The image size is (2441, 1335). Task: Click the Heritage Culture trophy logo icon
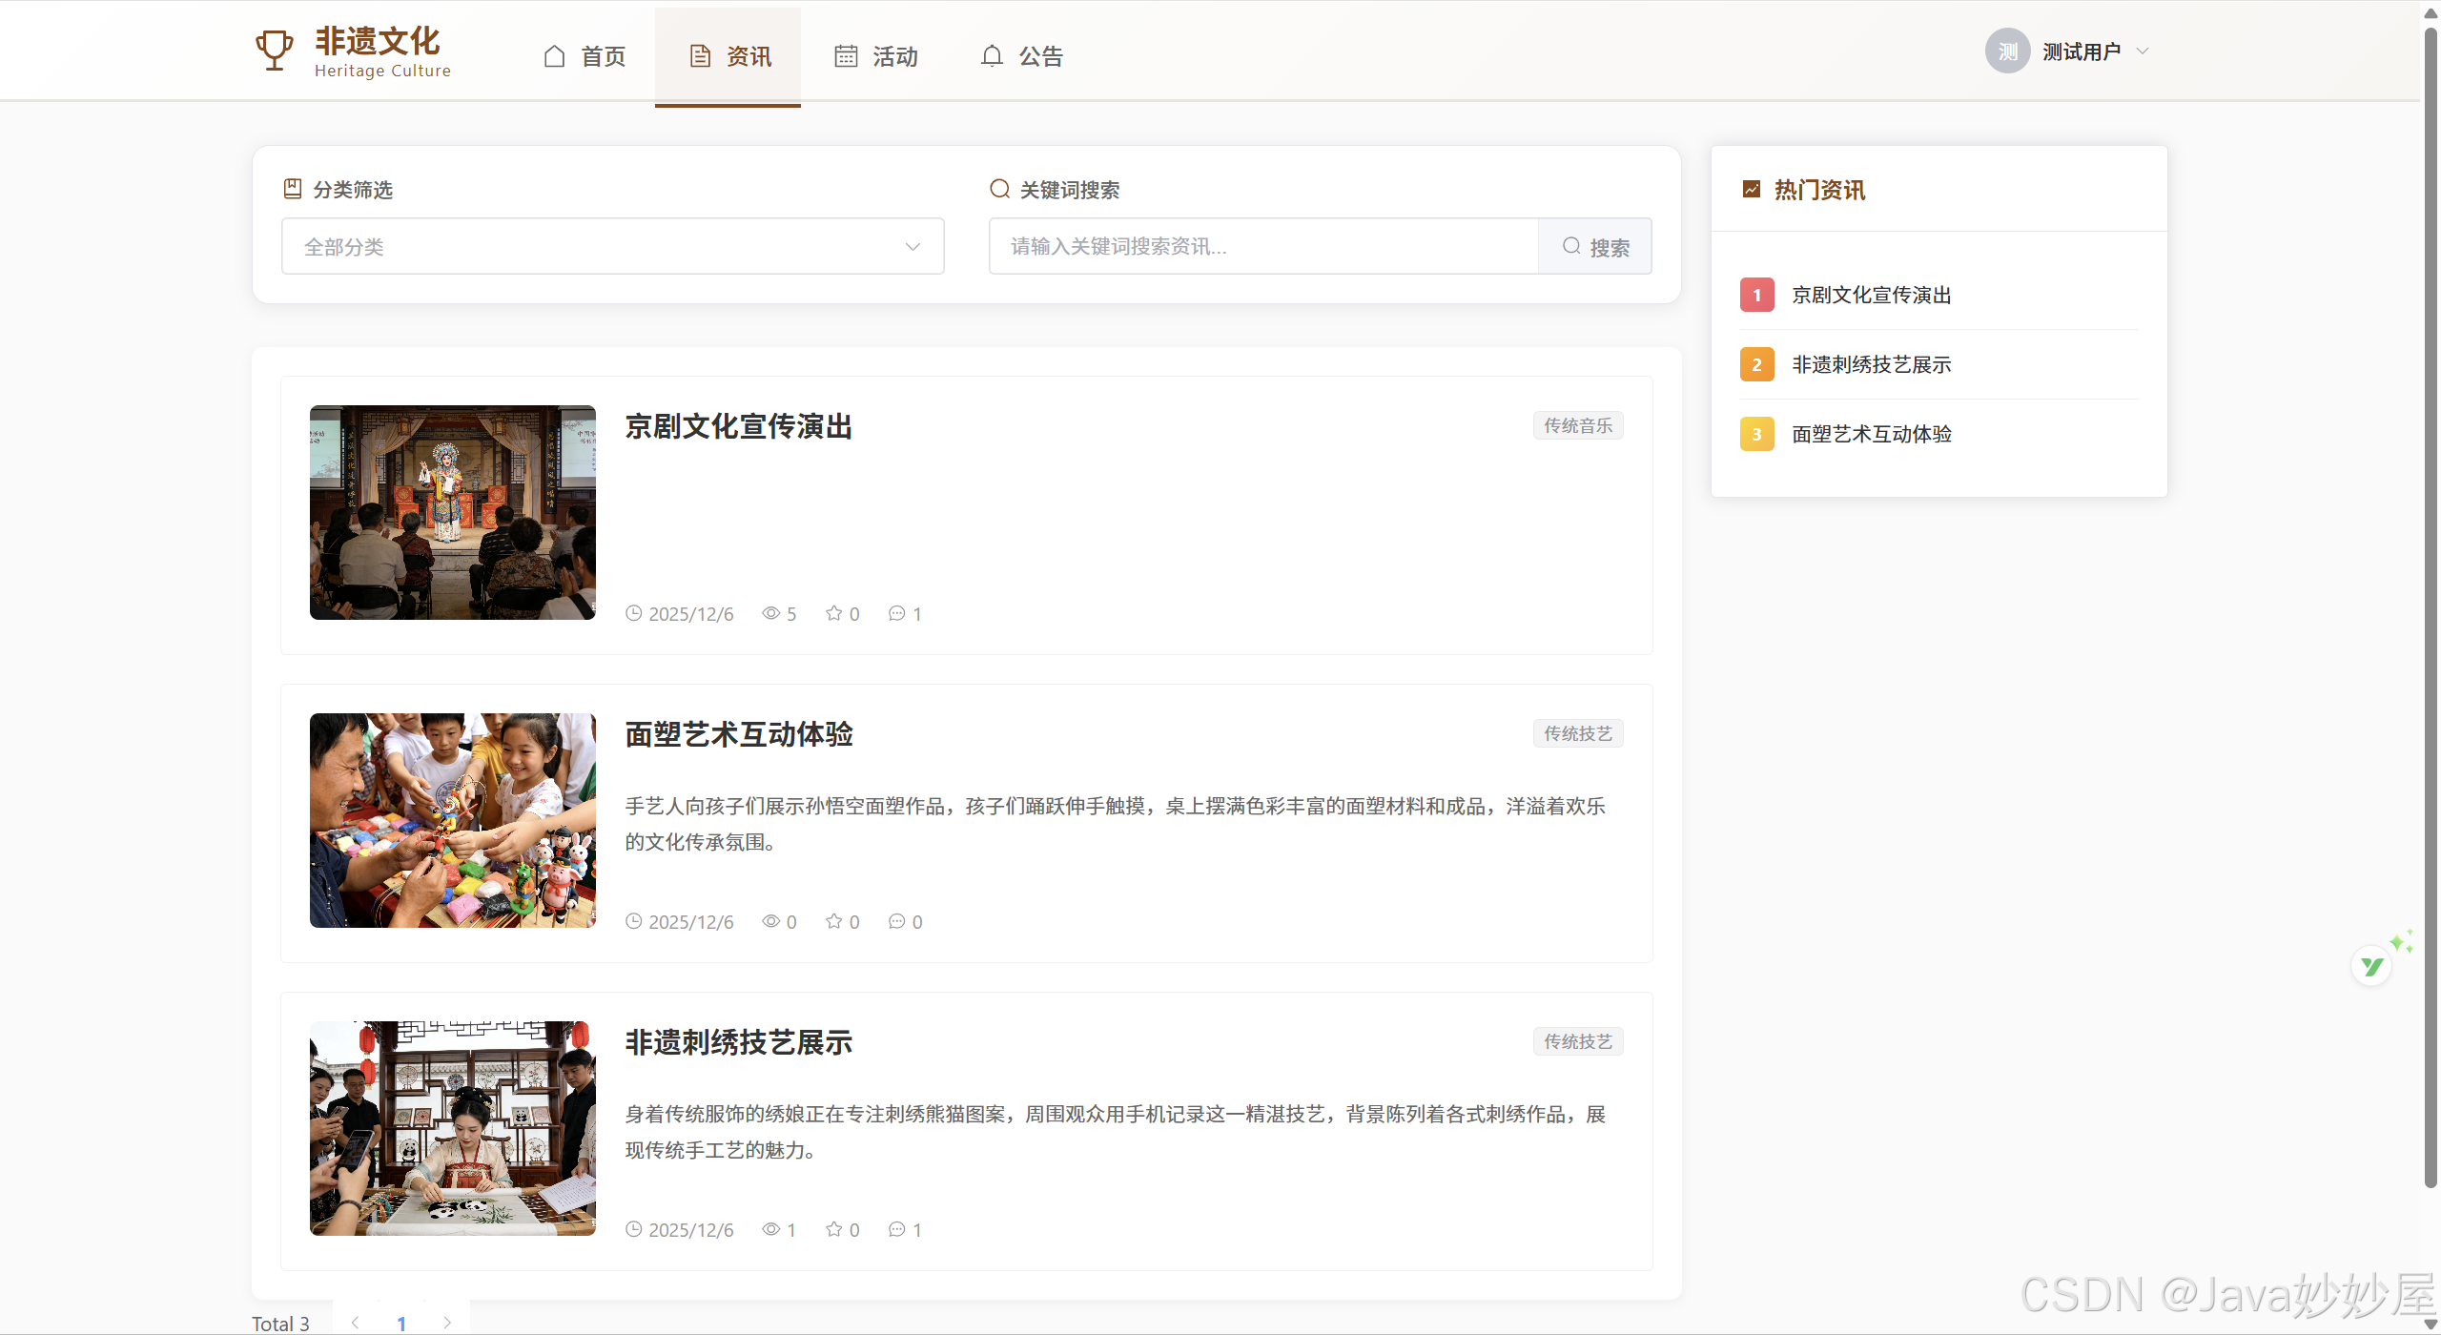pos(274,50)
